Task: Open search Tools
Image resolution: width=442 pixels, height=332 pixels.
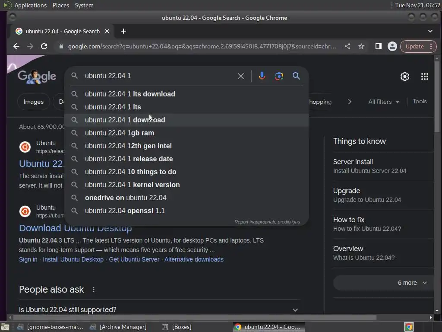Action: (420, 101)
